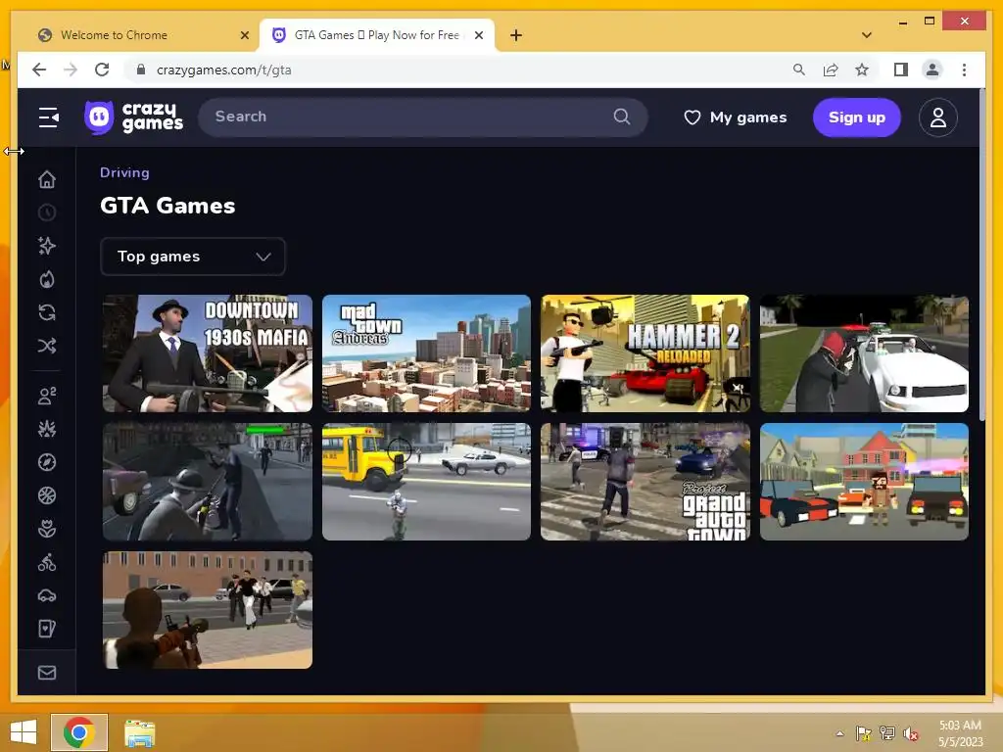Open a new tab with plus button

(516, 35)
